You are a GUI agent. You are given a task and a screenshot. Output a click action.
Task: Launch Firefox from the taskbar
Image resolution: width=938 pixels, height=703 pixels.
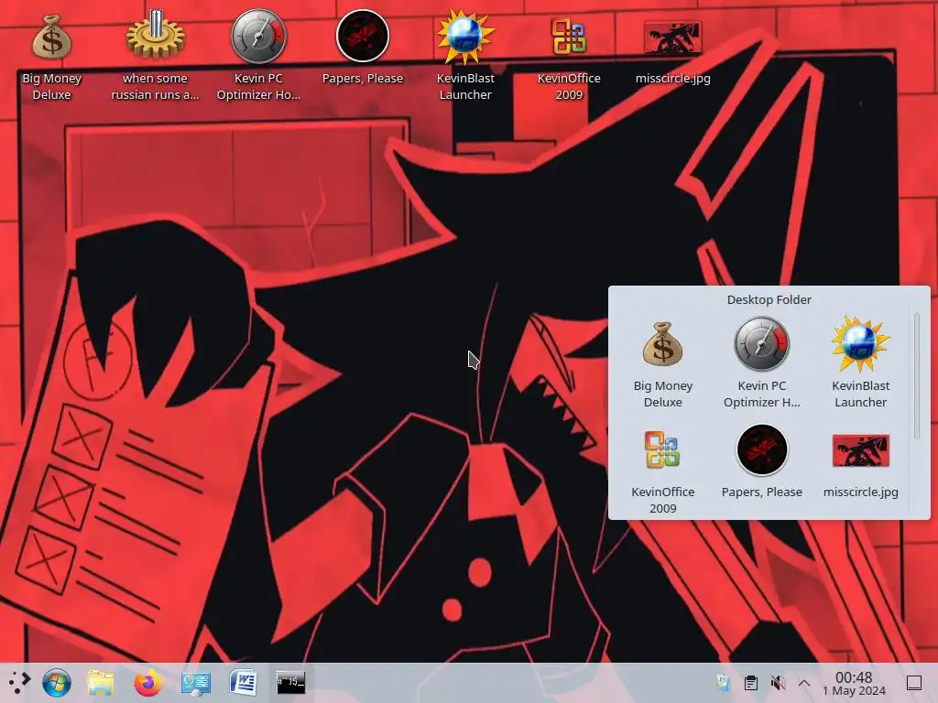pos(147,683)
